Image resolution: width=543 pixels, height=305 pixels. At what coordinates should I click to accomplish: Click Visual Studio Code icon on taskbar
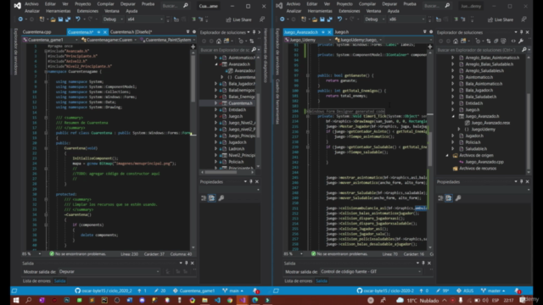(217, 300)
